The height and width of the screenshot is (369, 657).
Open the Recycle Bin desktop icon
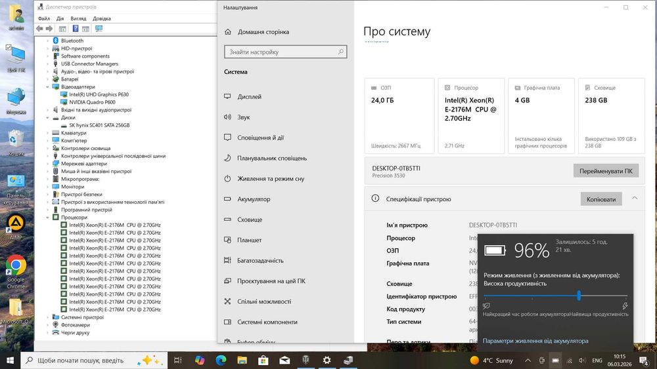(x=16, y=143)
